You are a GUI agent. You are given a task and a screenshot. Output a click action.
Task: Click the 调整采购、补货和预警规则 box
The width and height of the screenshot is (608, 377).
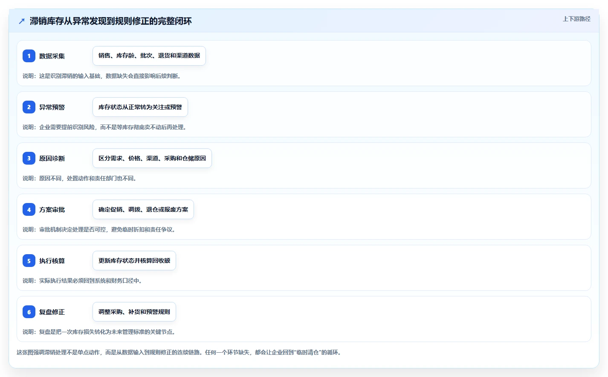134,312
